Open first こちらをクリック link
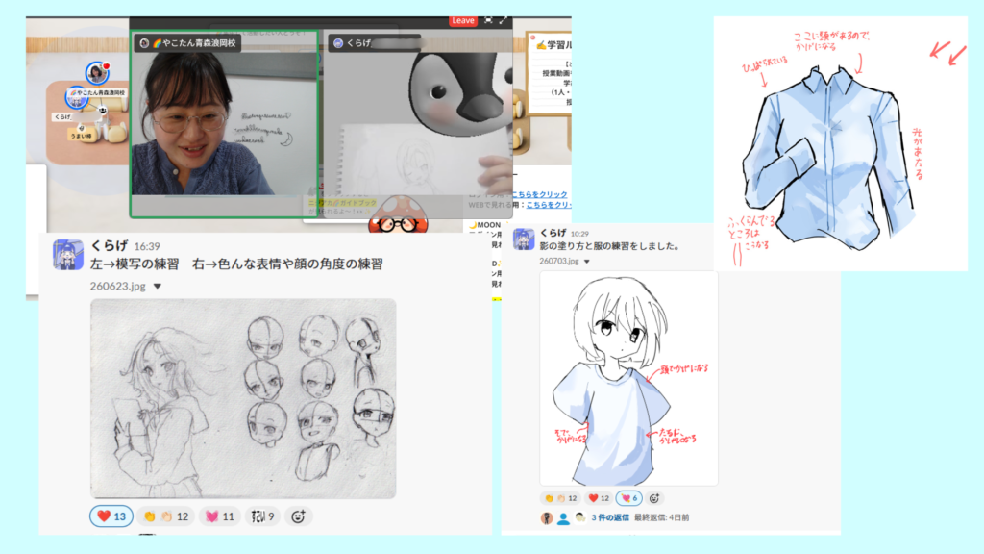984x554 pixels. click(x=539, y=194)
